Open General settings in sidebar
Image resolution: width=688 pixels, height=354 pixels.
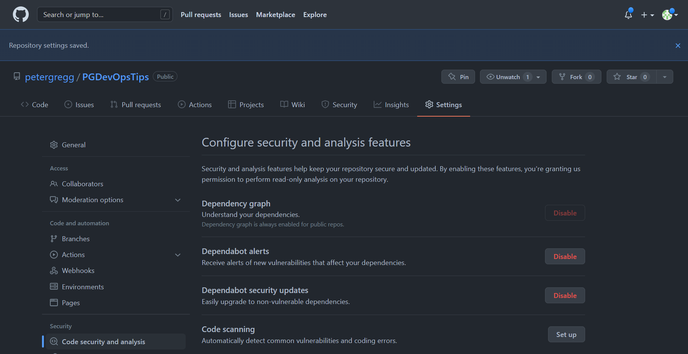[116, 145]
